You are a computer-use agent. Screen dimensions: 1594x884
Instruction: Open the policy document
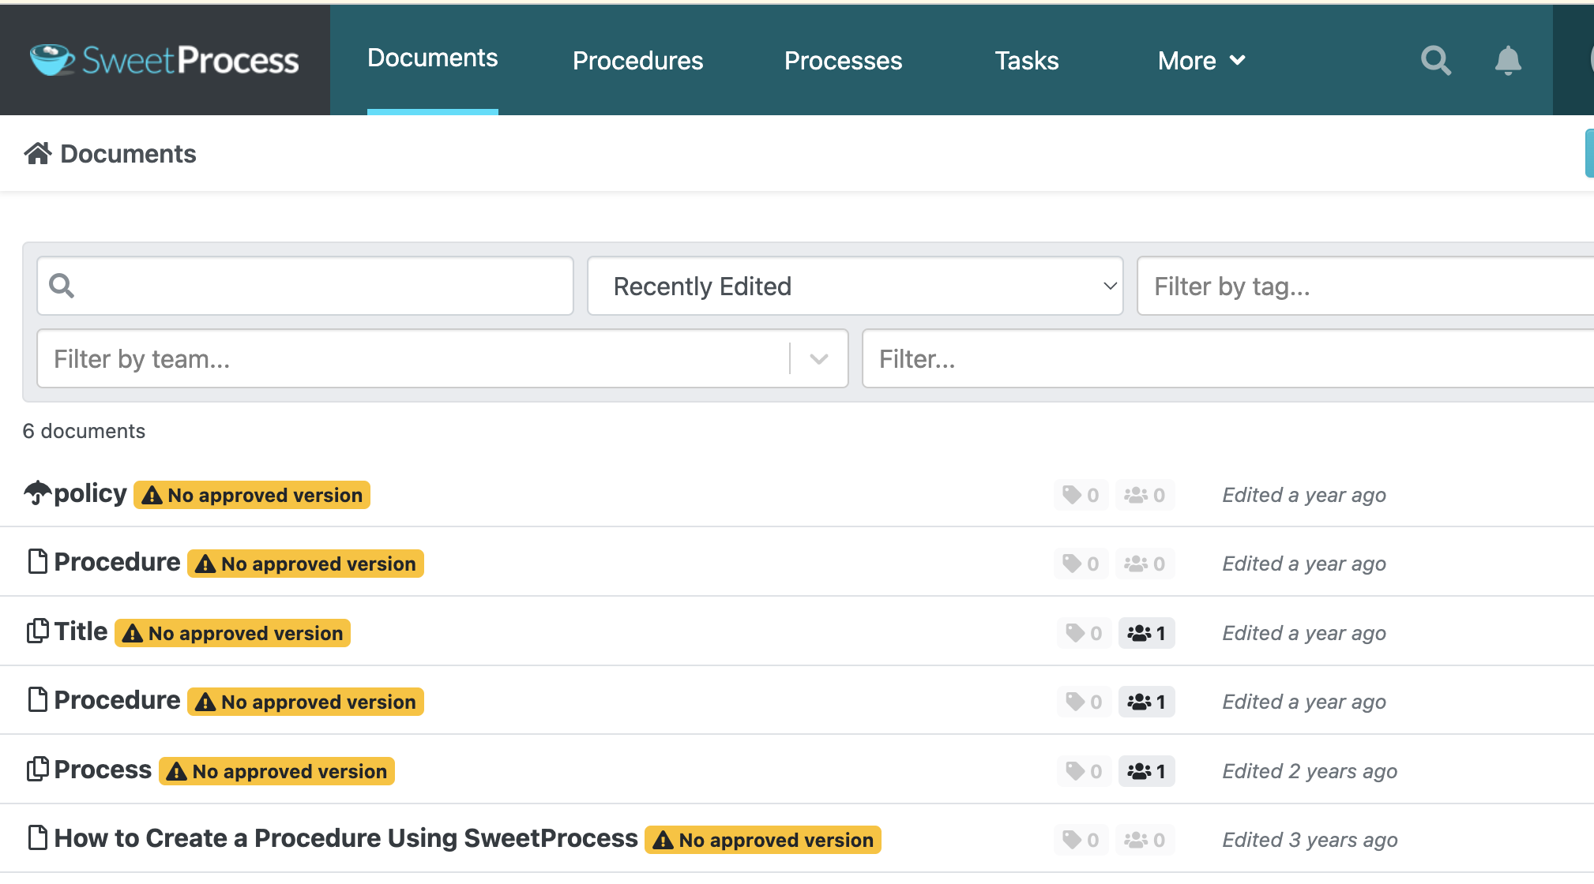[90, 493]
